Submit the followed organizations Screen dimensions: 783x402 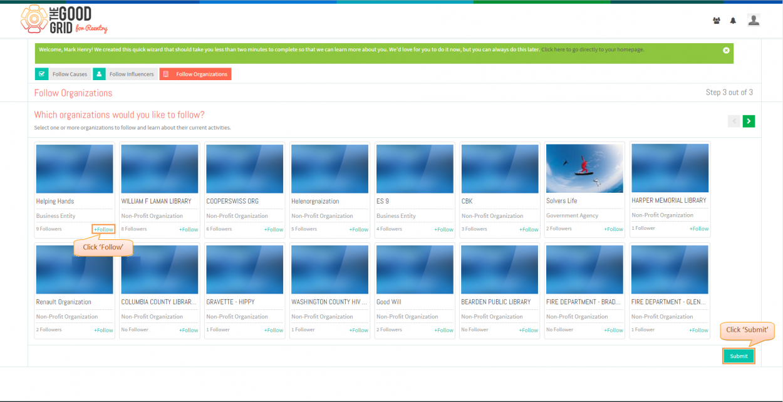739,356
